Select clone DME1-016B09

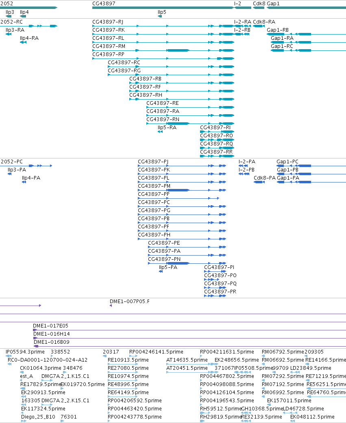pyautogui.click(x=189, y=346)
